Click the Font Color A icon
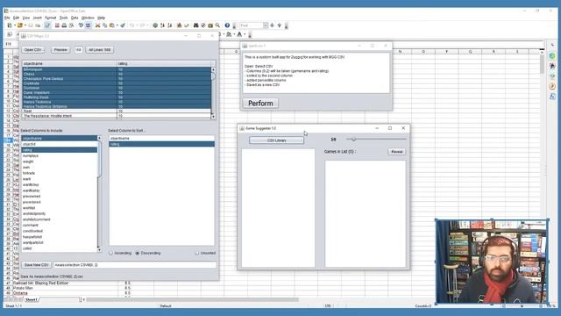This screenshot has height=316, width=561. [239, 34]
